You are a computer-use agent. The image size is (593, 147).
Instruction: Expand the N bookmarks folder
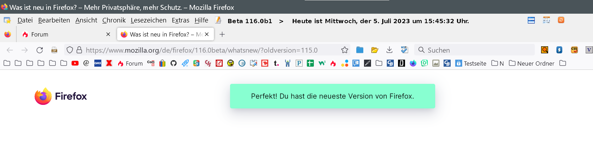point(498,64)
